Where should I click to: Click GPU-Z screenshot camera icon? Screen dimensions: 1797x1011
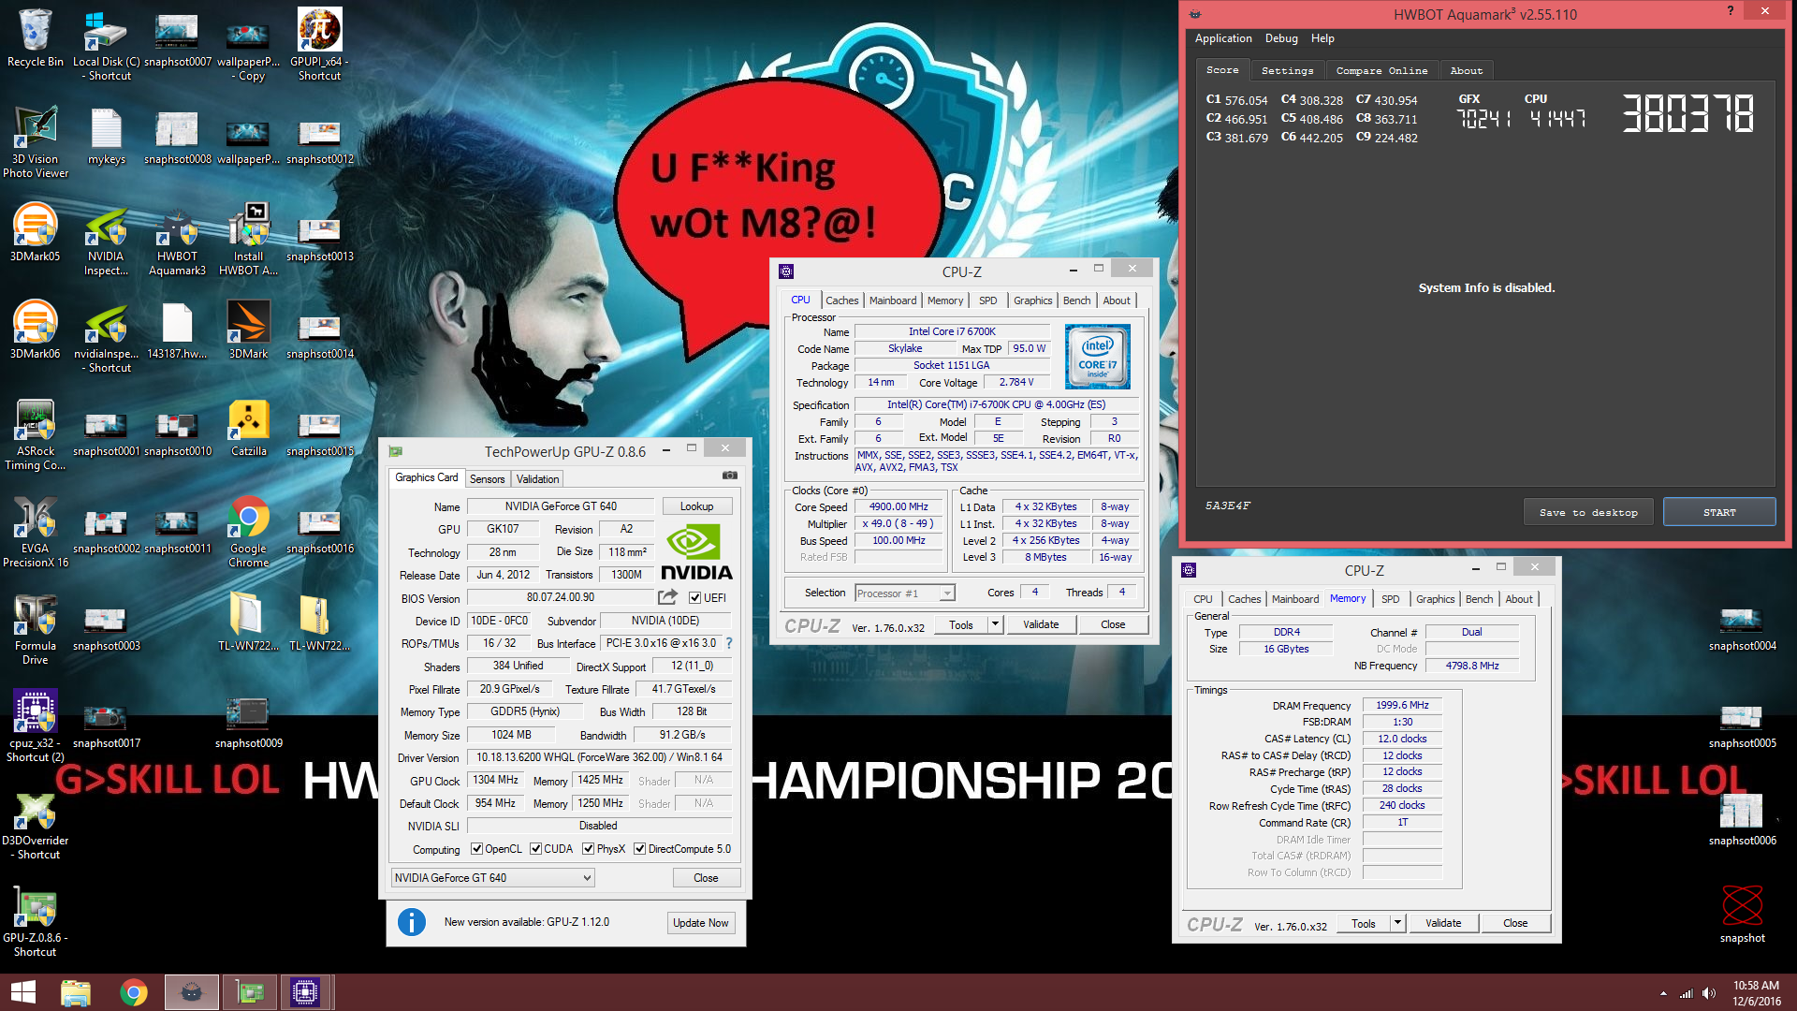[729, 476]
